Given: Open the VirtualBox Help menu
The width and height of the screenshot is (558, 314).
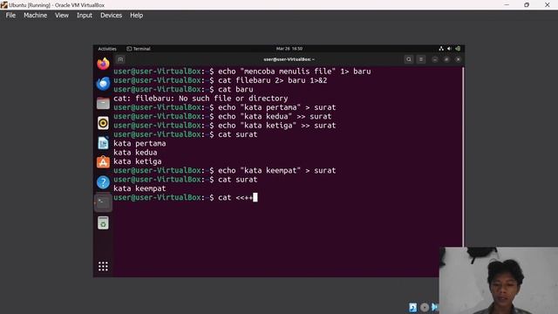Looking at the screenshot, I should (136, 16).
